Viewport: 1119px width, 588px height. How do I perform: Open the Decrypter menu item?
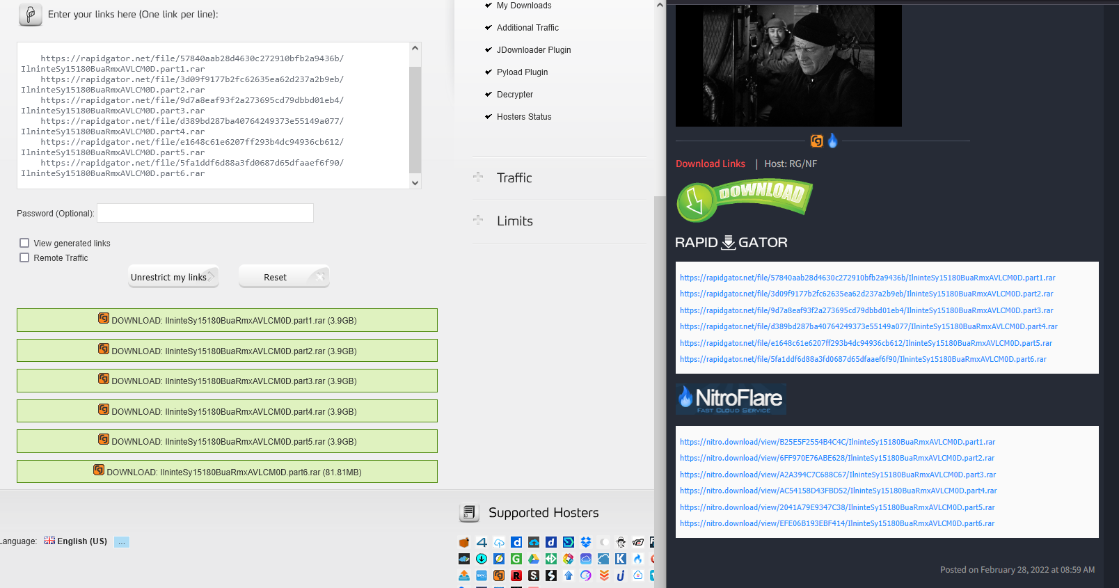pos(514,95)
